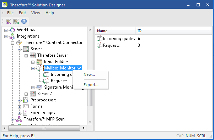
Task: Collapse the Mailbox Monitoring node
Action: point(33,68)
